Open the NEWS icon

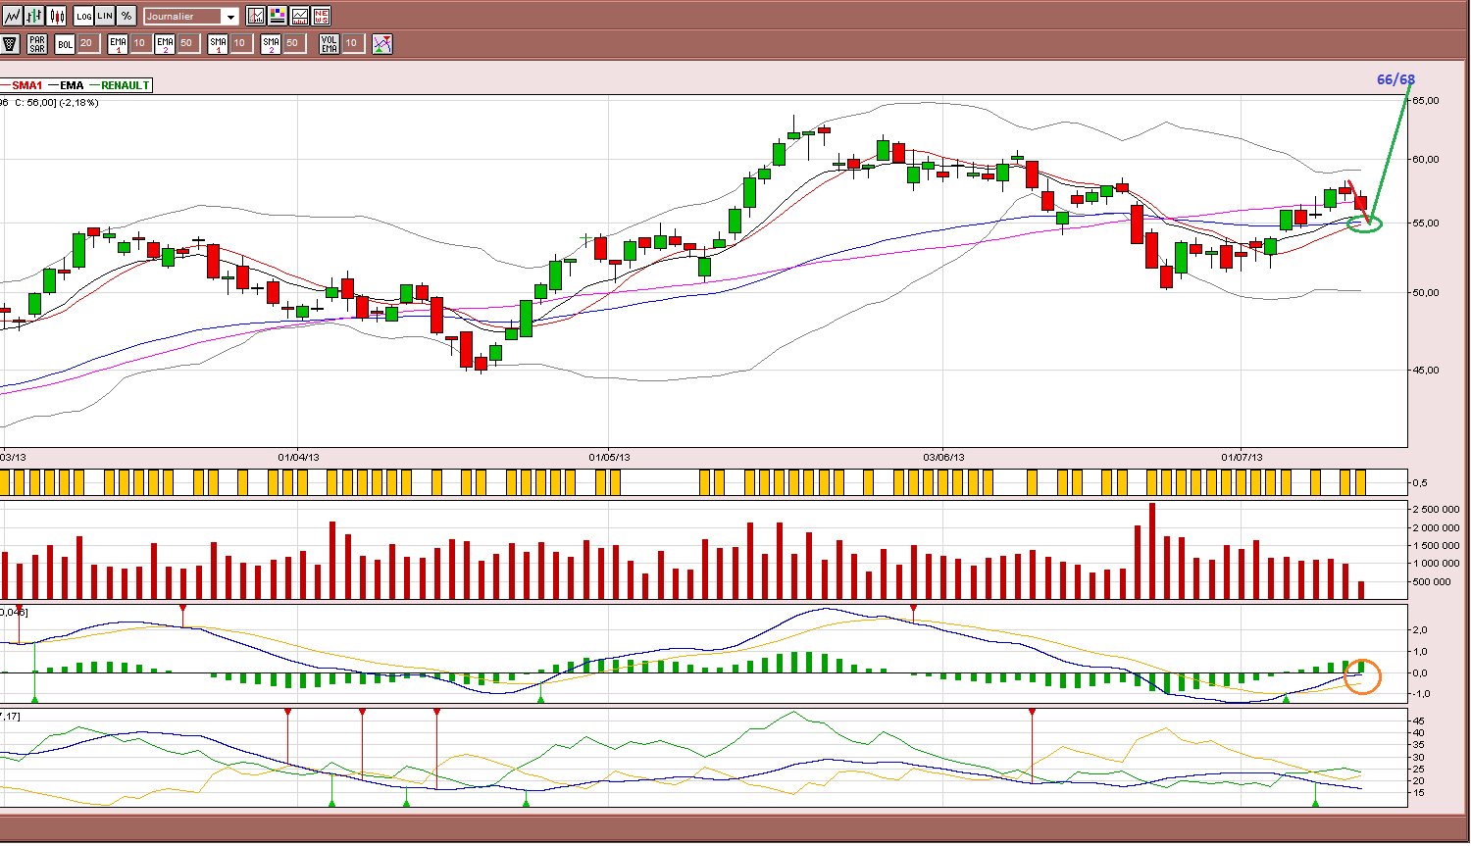pyautogui.click(x=321, y=16)
